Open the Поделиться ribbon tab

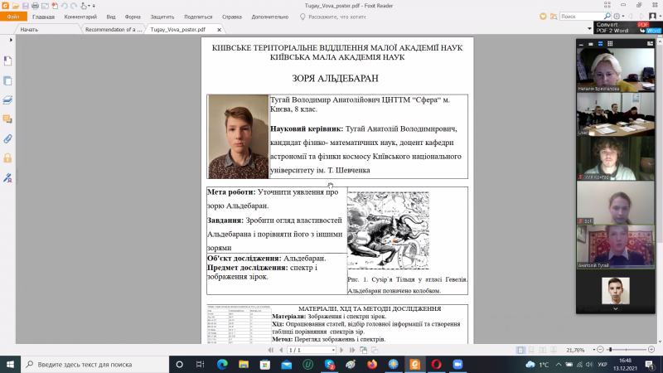coord(198,17)
